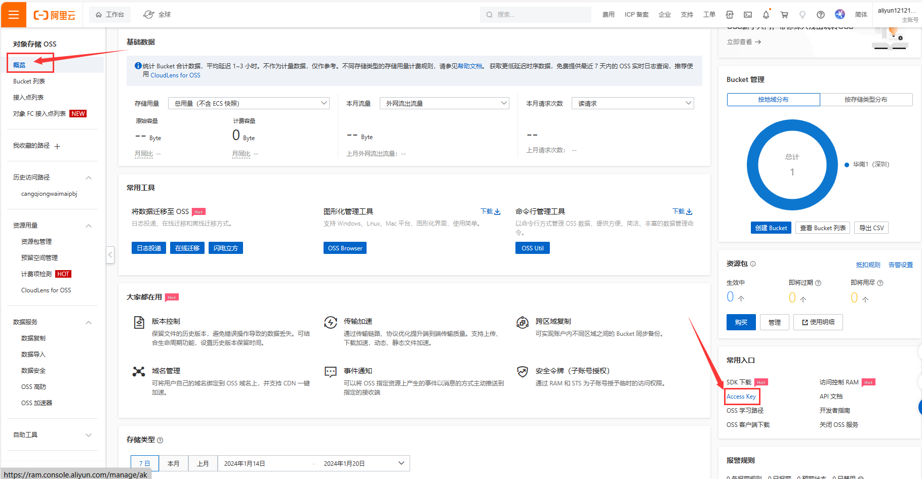
Task: Collapse the 数据服务 section
Action: coord(89,322)
